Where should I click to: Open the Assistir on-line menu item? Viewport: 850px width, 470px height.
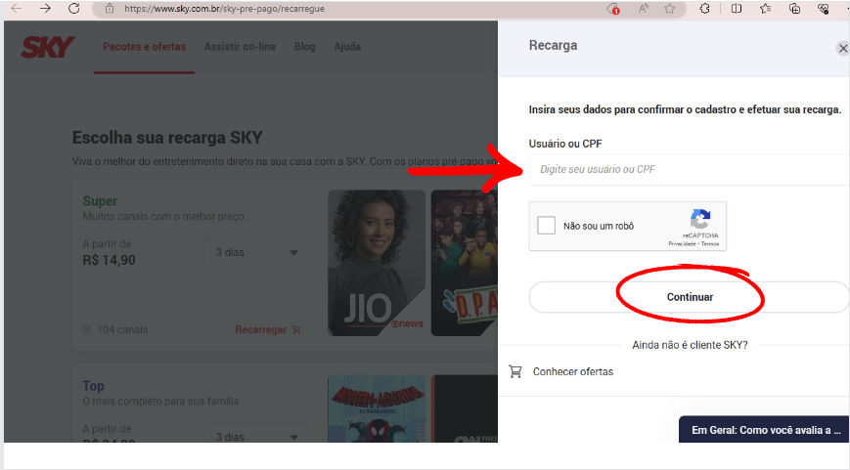(241, 47)
